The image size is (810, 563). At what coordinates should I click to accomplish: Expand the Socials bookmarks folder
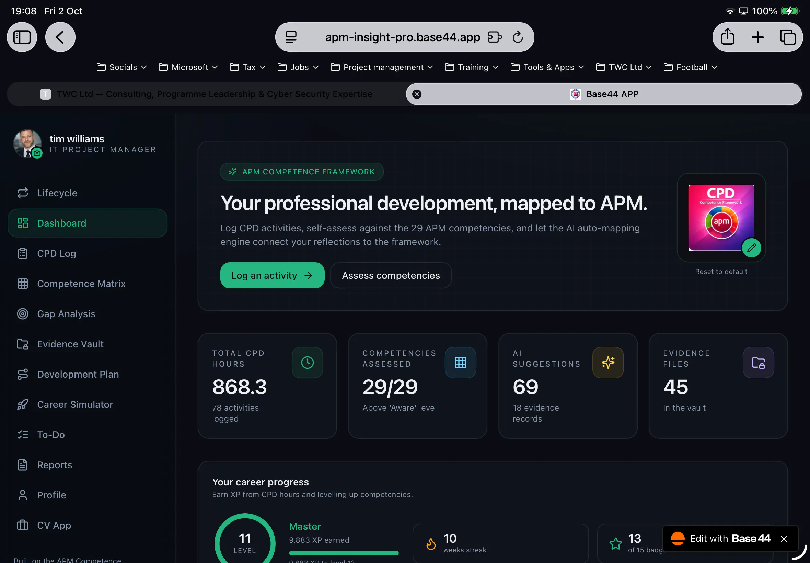pyautogui.click(x=121, y=67)
